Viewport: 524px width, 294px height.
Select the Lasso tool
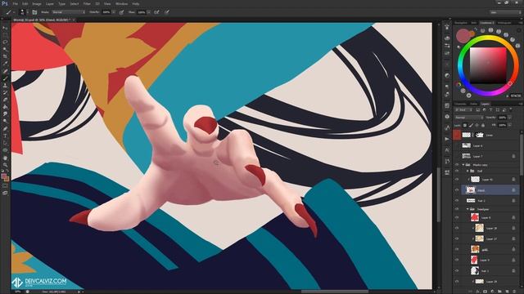[5, 42]
